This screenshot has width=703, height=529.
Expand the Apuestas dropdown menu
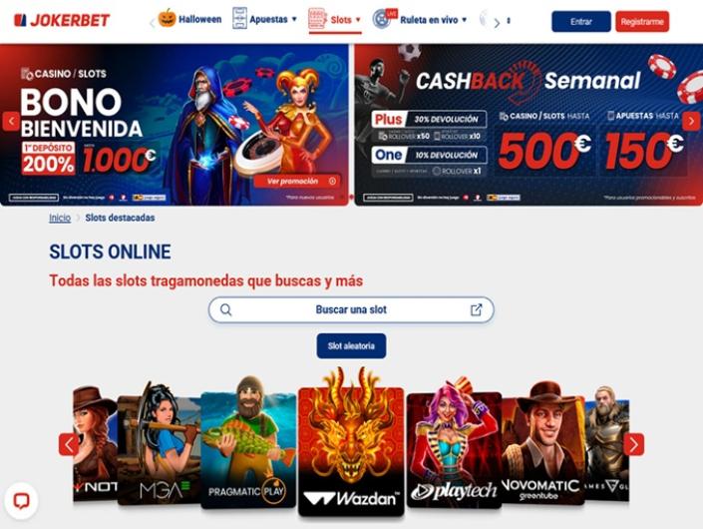(264, 19)
